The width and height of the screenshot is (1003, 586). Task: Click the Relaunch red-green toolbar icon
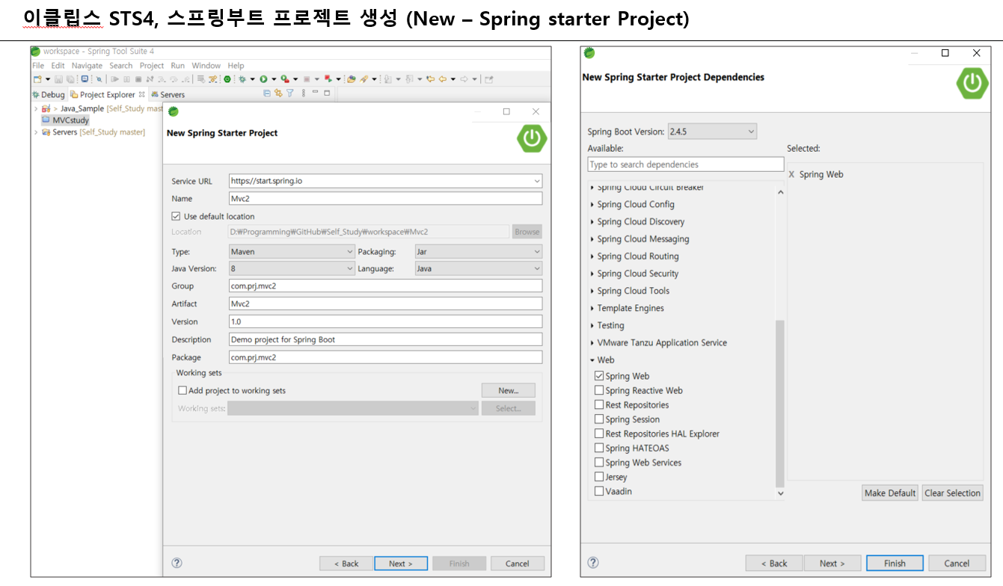click(x=328, y=79)
